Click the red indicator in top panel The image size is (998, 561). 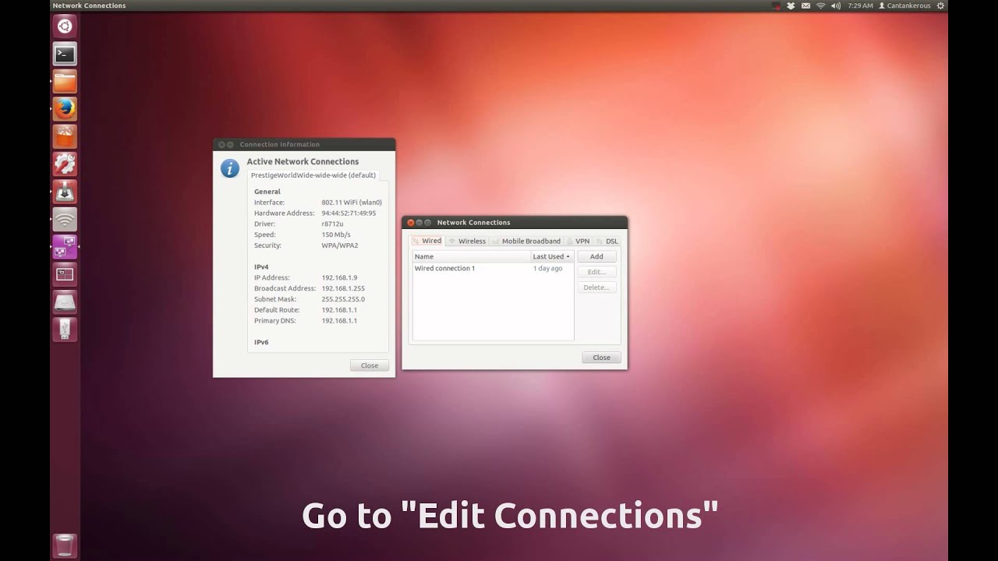(x=776, y=5)
